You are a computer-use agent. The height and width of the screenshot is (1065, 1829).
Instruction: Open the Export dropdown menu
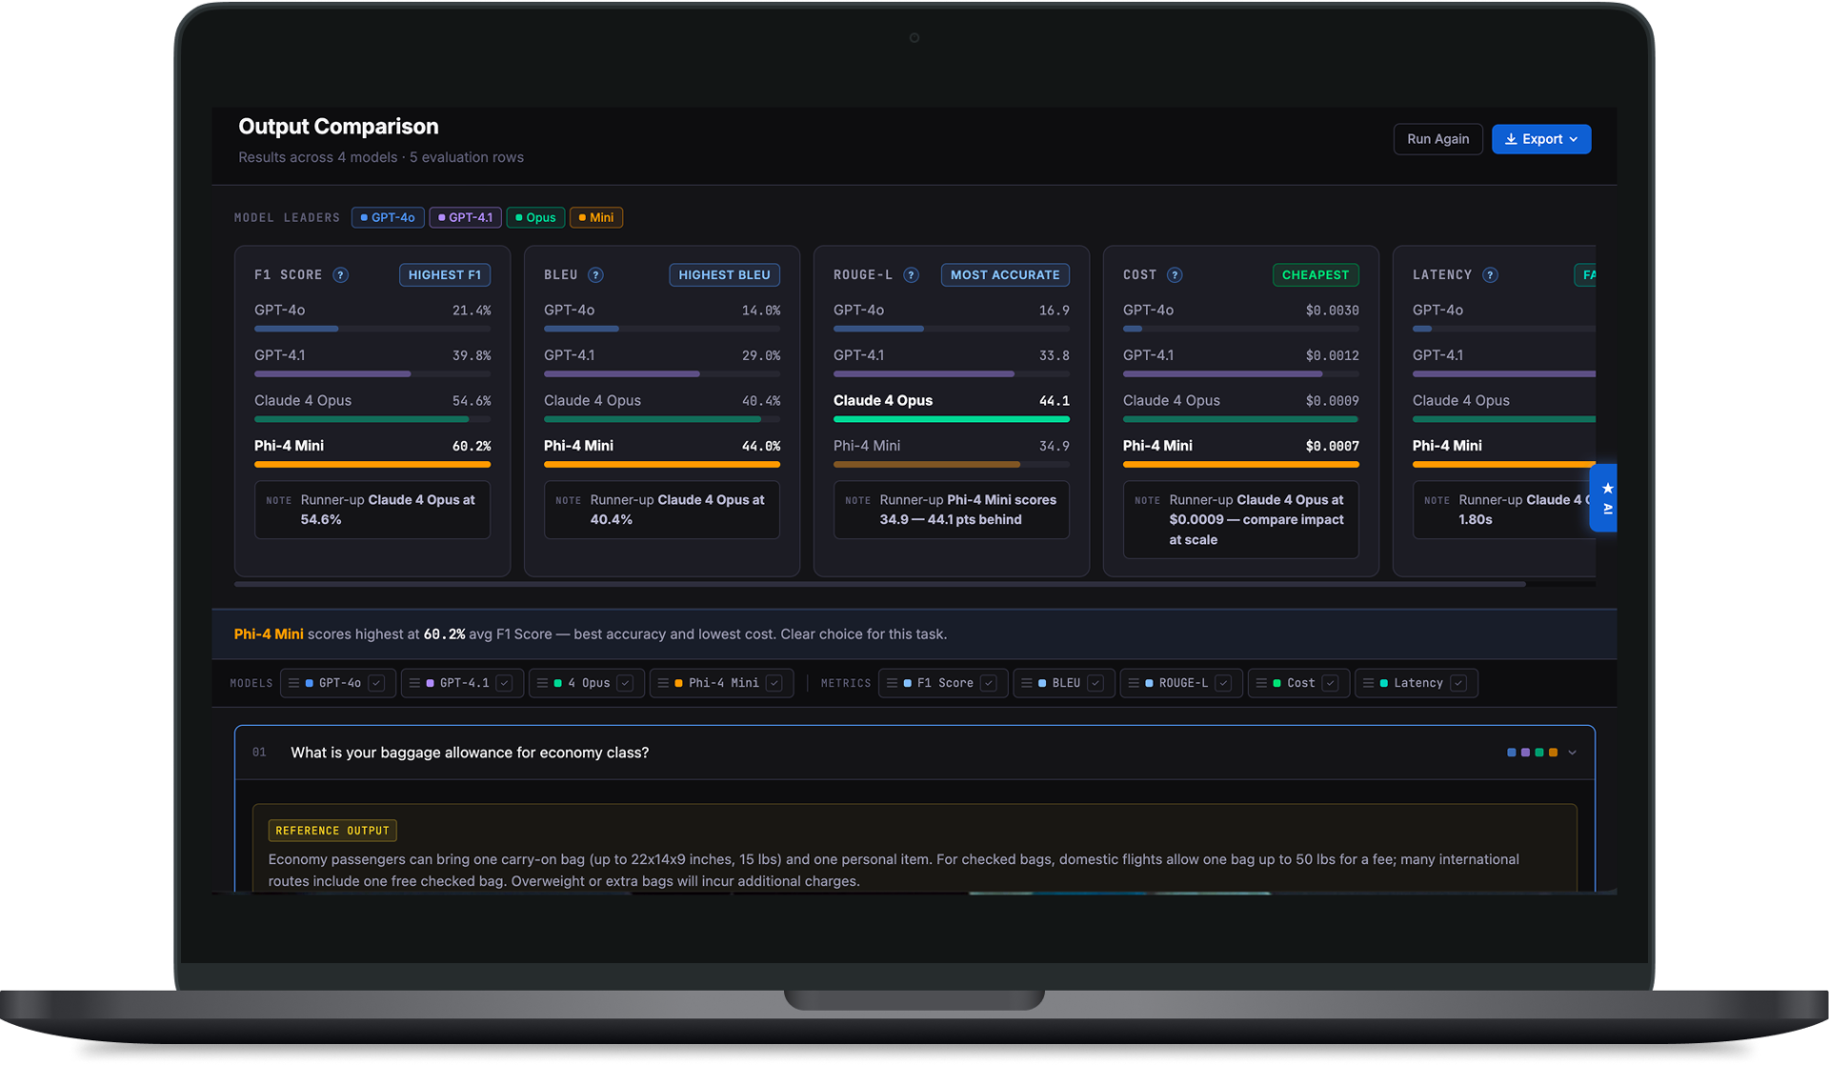click(x=1541, y=139)
